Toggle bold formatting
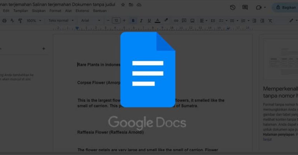 (133, 20)
